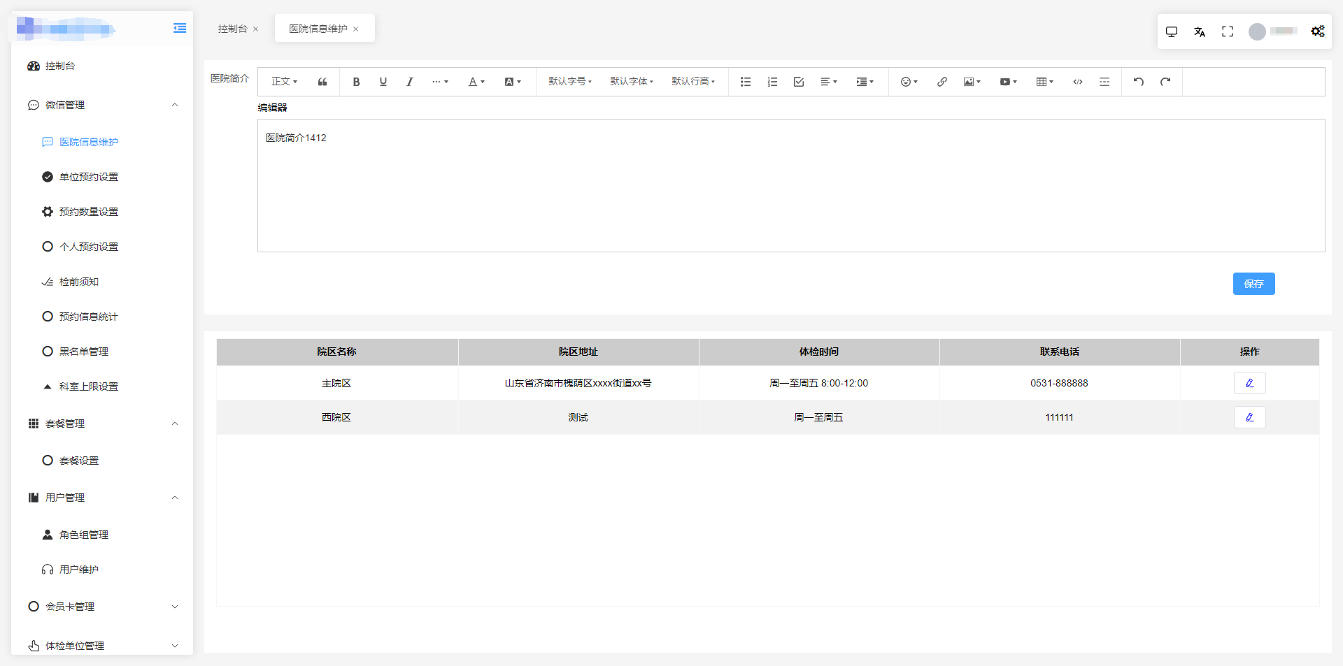Go to 个人预约设置
1343x666 pixels.
102,247
